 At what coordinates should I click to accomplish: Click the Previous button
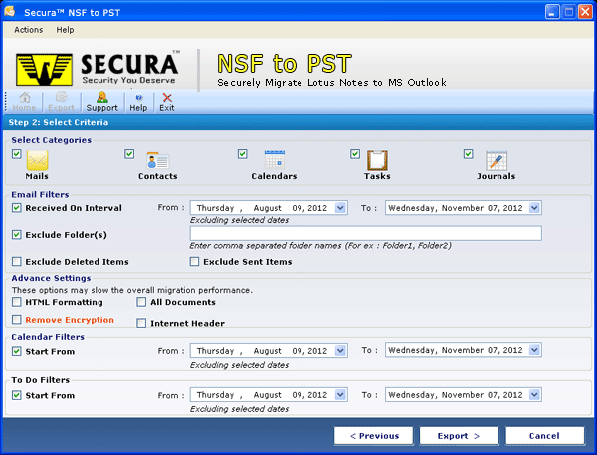[374, 436]
